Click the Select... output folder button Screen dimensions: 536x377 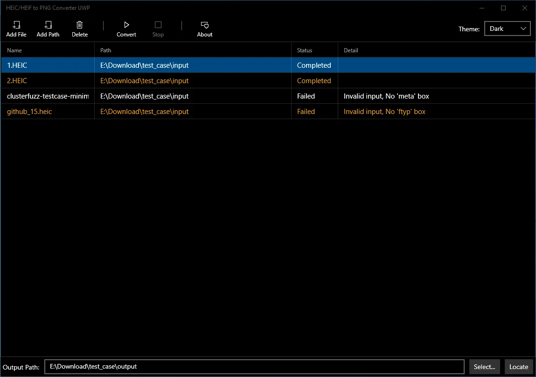tap(484, 367)
